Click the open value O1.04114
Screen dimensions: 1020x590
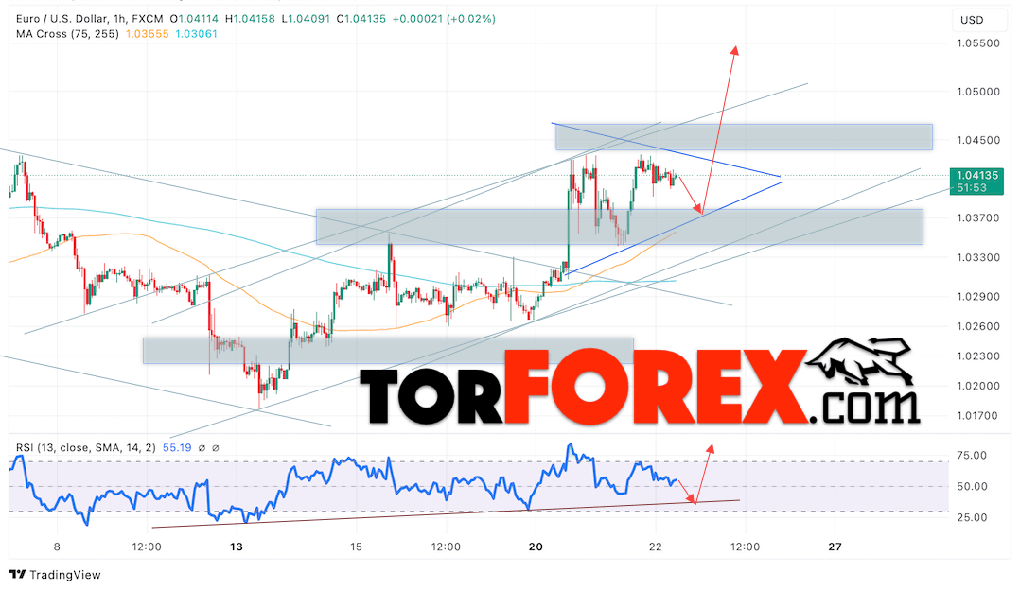195,19
